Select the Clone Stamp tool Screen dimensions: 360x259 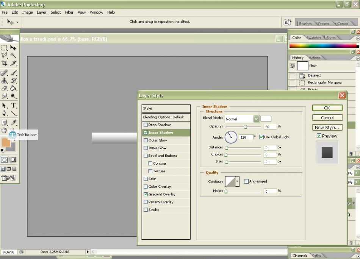click(5, 81)
